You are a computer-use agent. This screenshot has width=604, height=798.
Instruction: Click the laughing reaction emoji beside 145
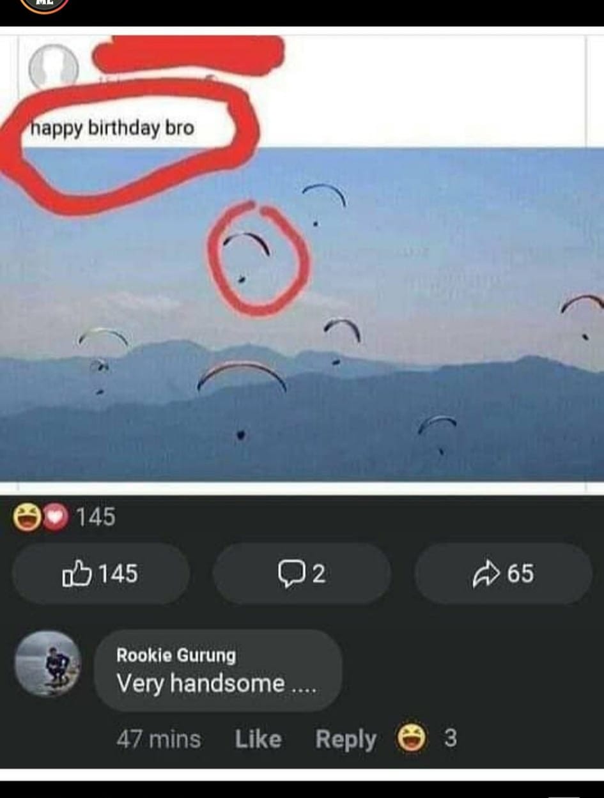pos(27,517)
